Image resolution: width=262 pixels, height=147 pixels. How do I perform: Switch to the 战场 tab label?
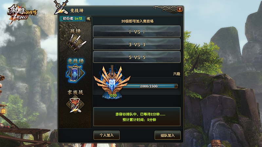75,31
